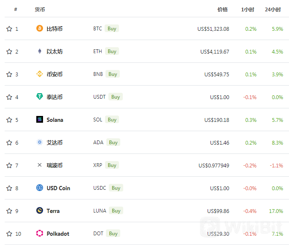Screen dimensions: 289x245
Task: Click Buy button next to LUNA
Action: tap(116, 210)
